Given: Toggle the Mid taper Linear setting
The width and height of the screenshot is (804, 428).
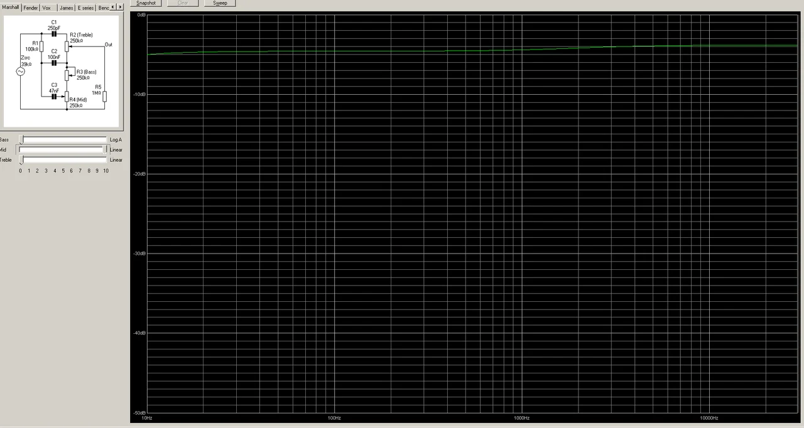Looking at the screenshot, I should click(x=116, y=149).
